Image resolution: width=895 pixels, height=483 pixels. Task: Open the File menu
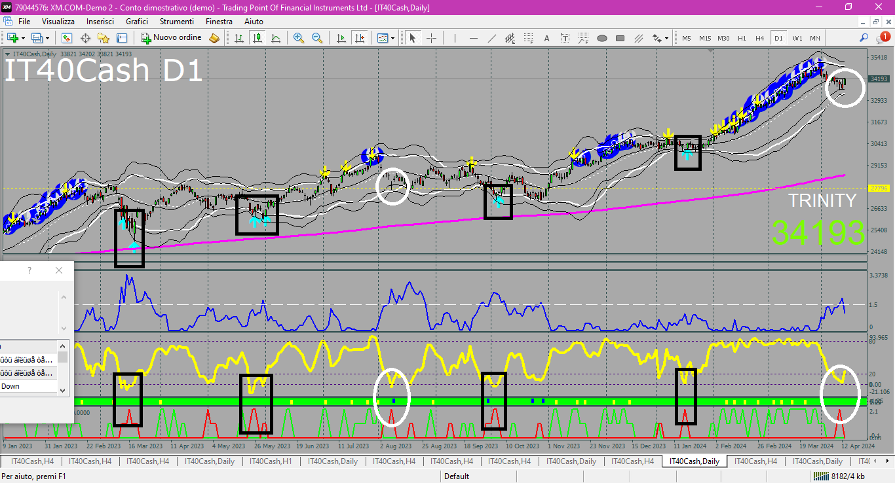[x=24, y=22]
